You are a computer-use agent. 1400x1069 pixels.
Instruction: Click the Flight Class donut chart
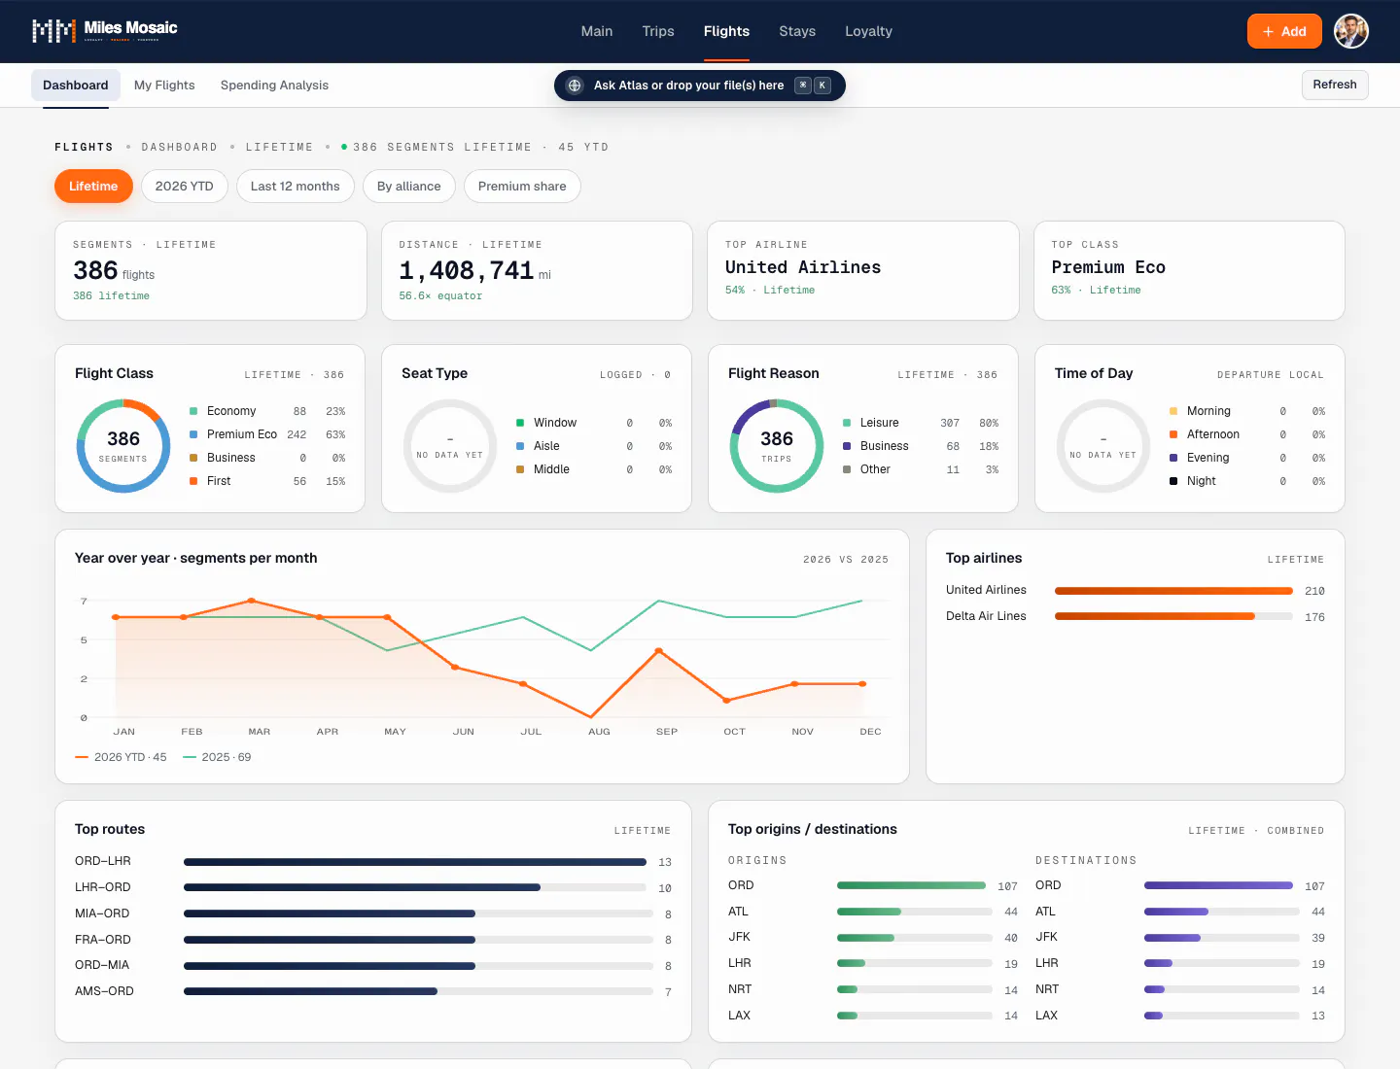pos(123,446)
